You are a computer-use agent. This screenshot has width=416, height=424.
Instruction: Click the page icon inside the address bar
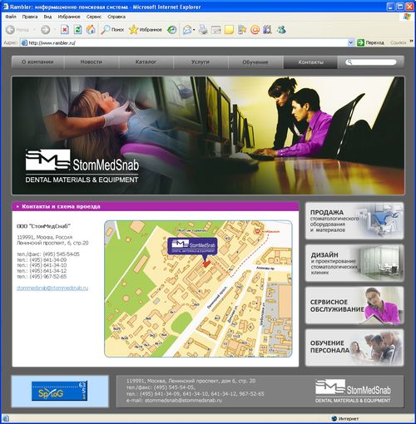click(24, 42)
